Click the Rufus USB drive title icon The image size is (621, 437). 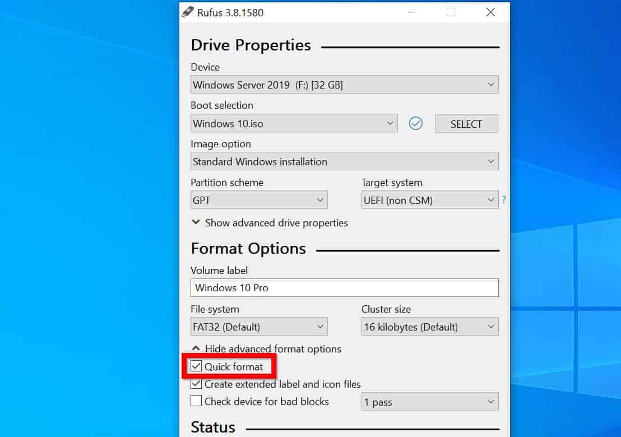pyautogui.click(x=188, y=12)
